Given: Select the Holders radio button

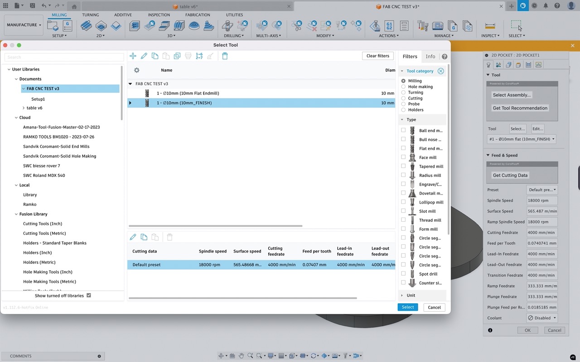Looking at the screenshot, I should (403, 110).
